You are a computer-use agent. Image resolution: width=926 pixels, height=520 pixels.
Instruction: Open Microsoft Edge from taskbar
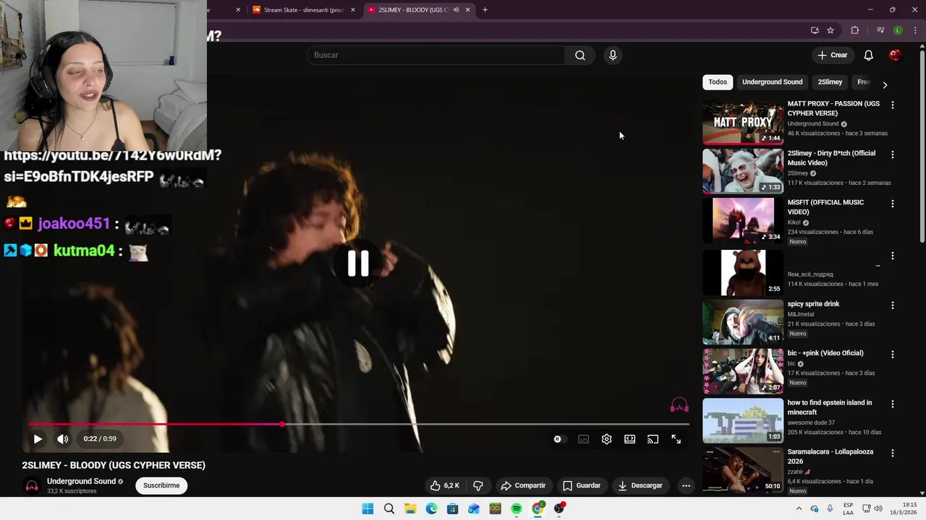[x=432, y=508]
